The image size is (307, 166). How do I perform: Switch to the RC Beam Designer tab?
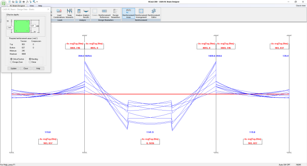[18, 6]
